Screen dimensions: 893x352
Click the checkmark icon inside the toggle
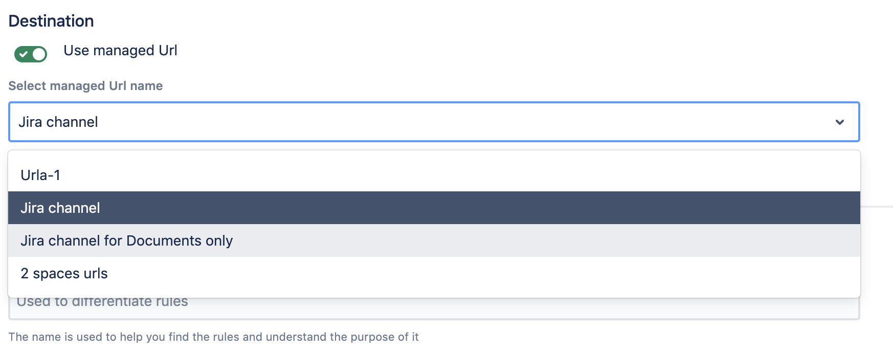tap(24, 54)
